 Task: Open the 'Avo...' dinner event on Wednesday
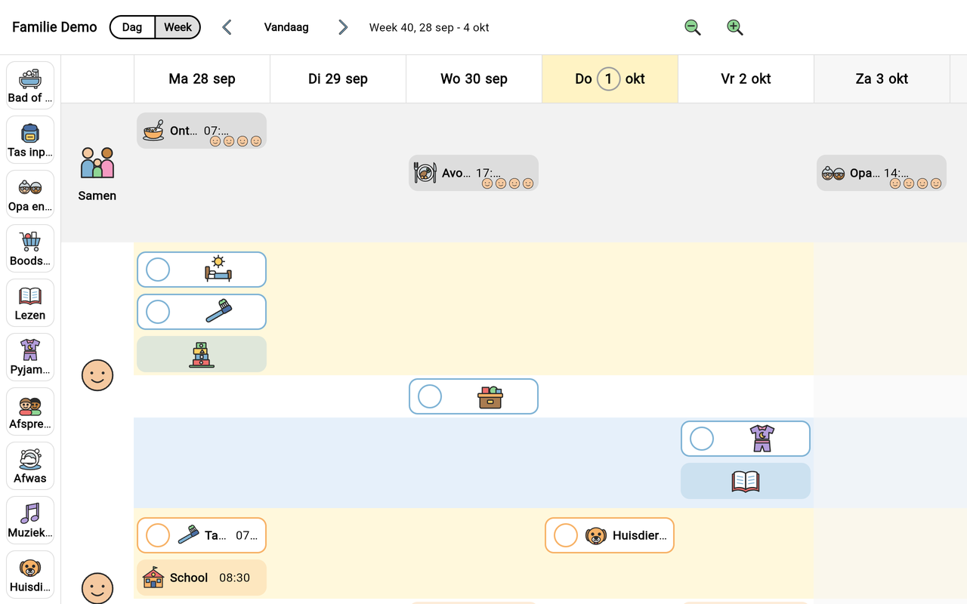point(474,173)
